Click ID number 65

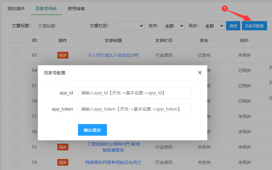tap(35, 55)
